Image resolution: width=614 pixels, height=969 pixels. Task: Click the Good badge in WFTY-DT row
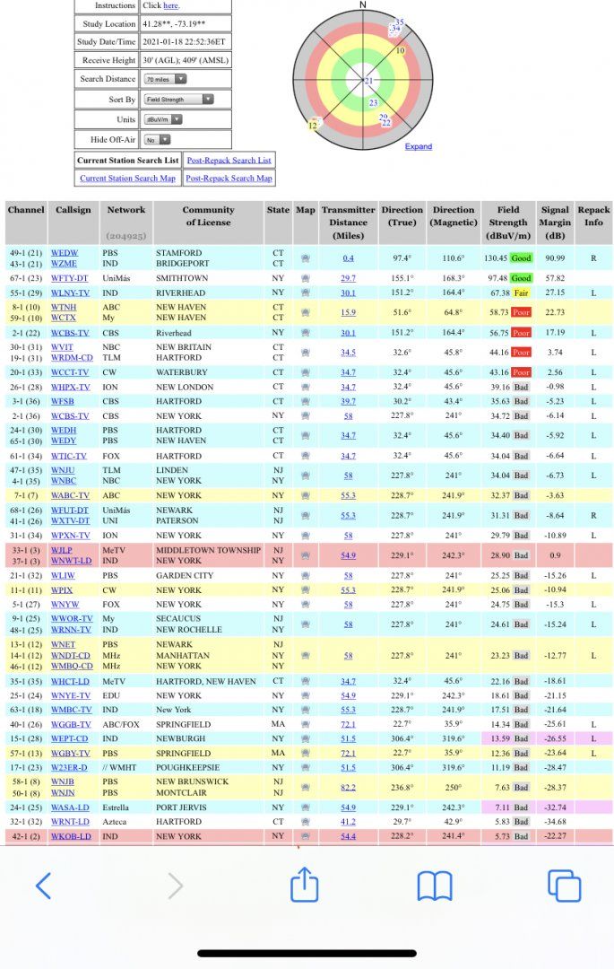coord(521,279)
